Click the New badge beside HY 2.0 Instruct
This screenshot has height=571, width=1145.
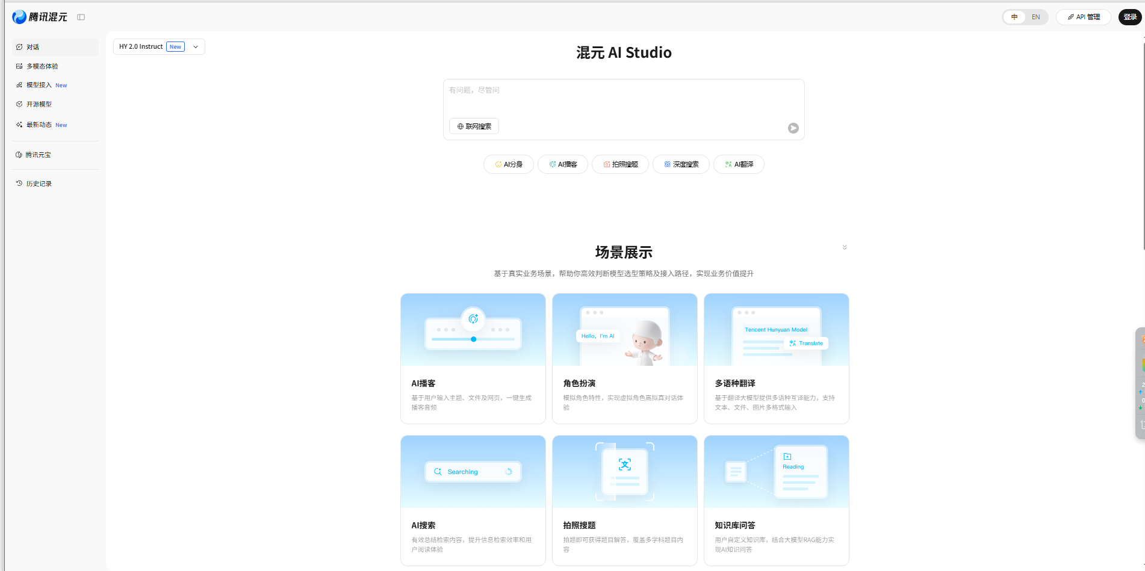coord(175,47)
